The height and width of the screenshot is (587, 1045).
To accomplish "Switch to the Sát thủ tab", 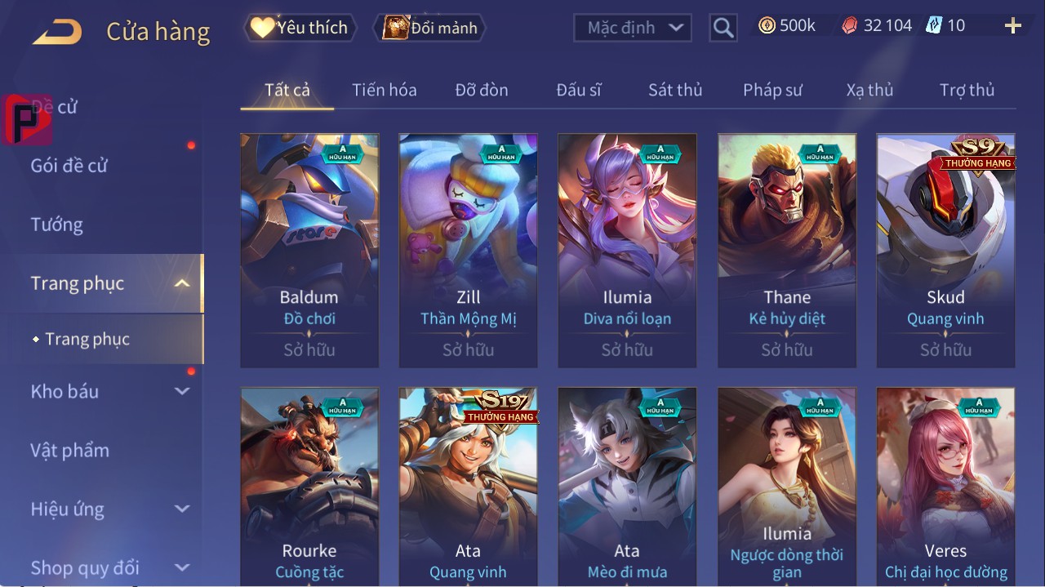I will 675,90.
